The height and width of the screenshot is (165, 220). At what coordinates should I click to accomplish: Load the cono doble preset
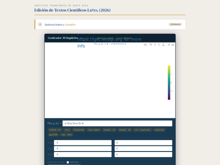pos(94,130)
